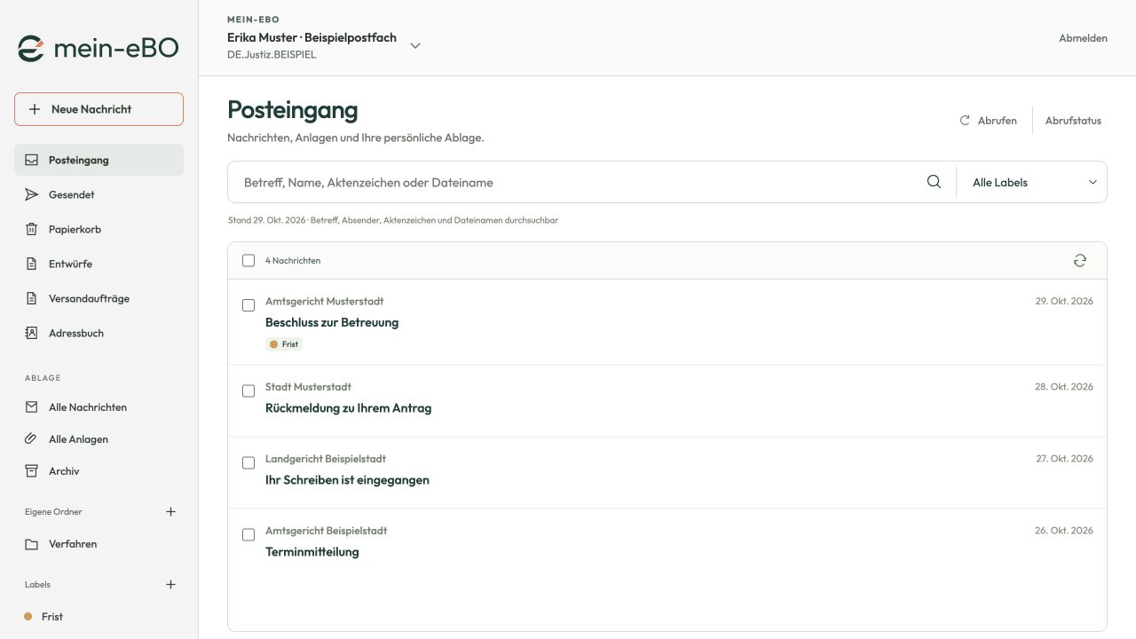
Task: Open Alle Anlagen list
Action: click(99, 439)
